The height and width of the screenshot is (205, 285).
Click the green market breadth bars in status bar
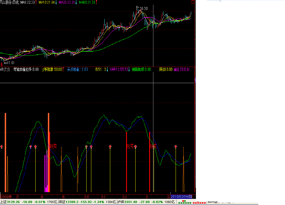185,202
